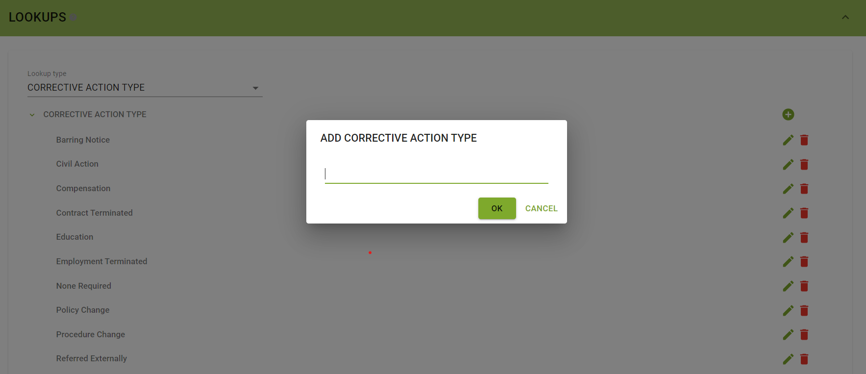Delete the Contract Terminated entry

coord(804,213)
